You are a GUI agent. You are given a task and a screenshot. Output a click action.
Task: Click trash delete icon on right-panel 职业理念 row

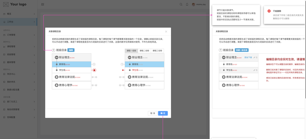pos(256,58)
